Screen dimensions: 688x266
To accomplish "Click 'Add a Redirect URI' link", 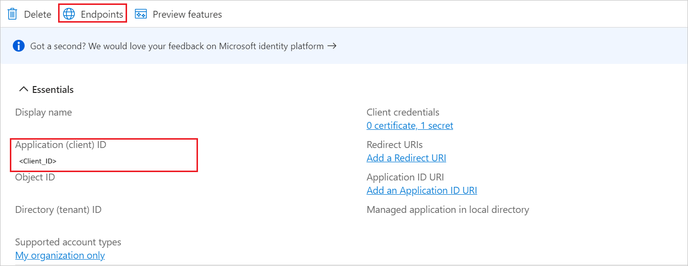I will (x=406, y=158).
